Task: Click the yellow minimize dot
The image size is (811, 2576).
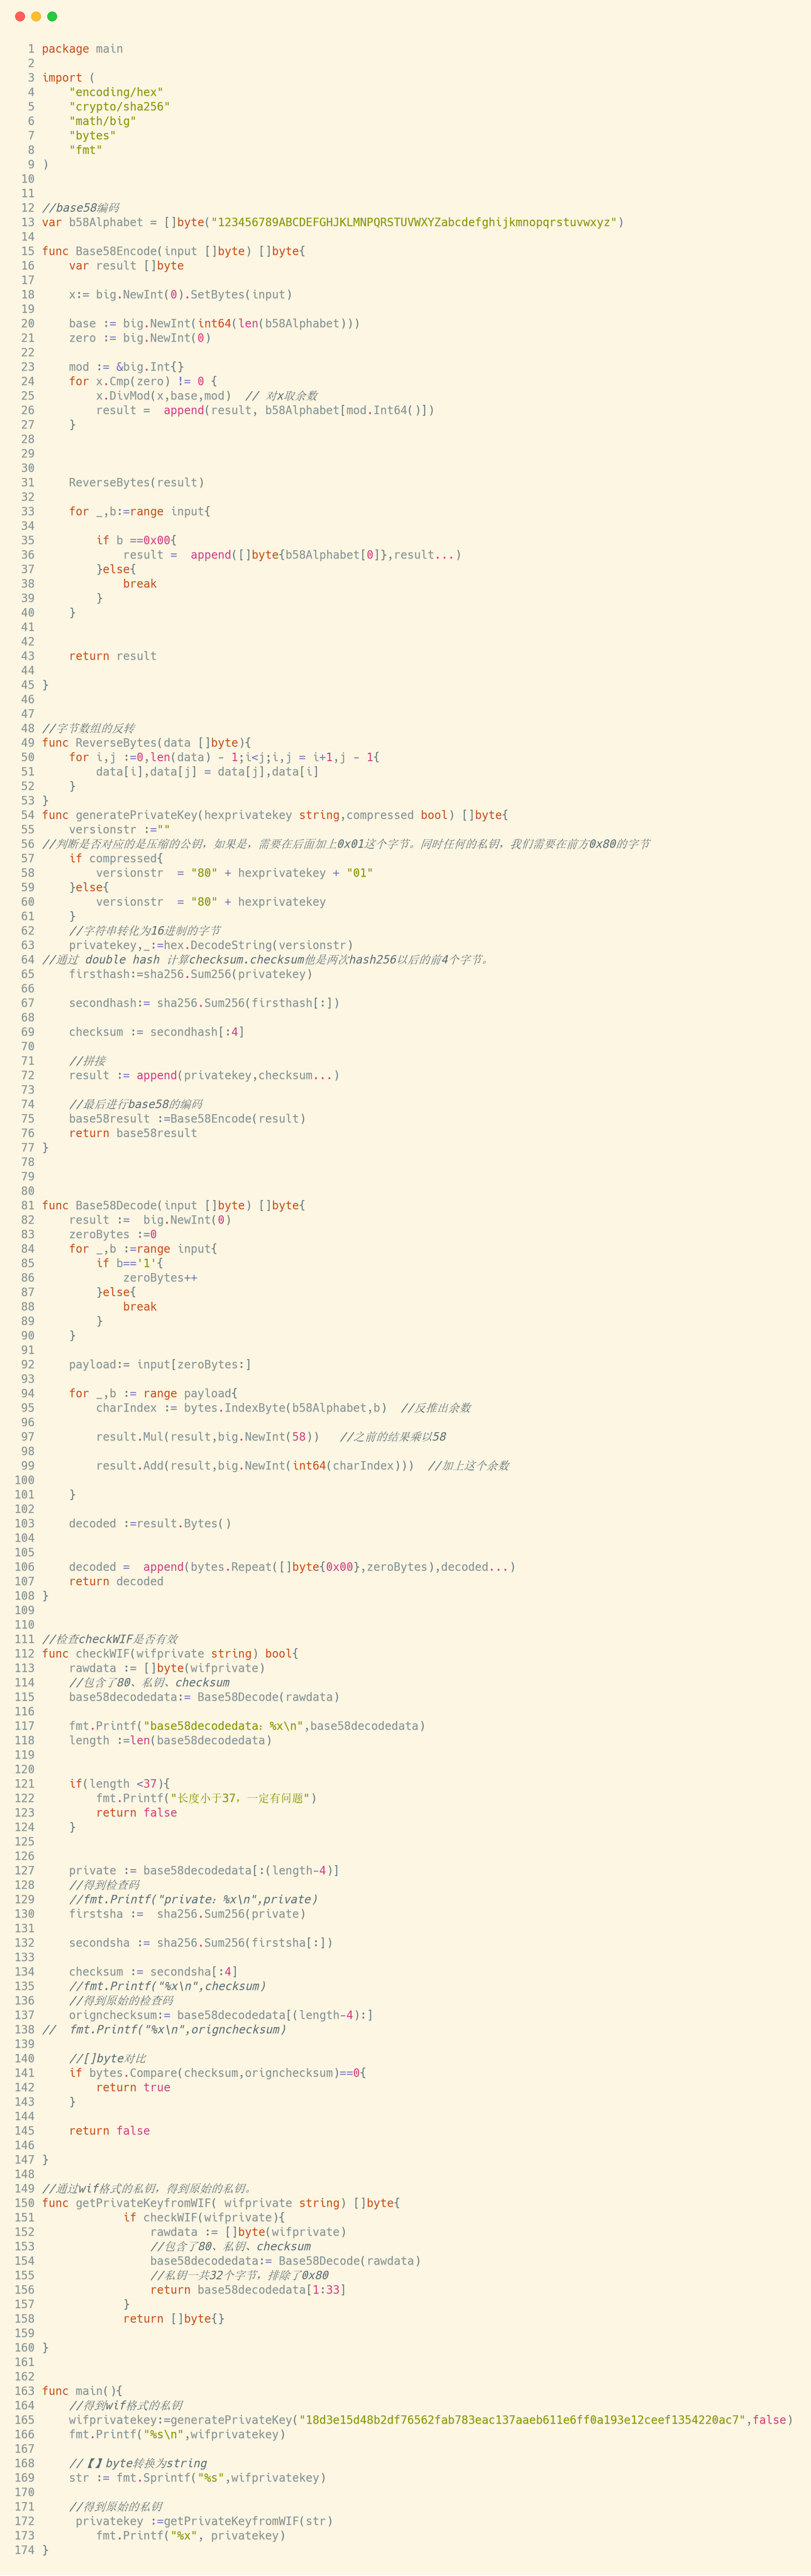Action: pos(36,16)
